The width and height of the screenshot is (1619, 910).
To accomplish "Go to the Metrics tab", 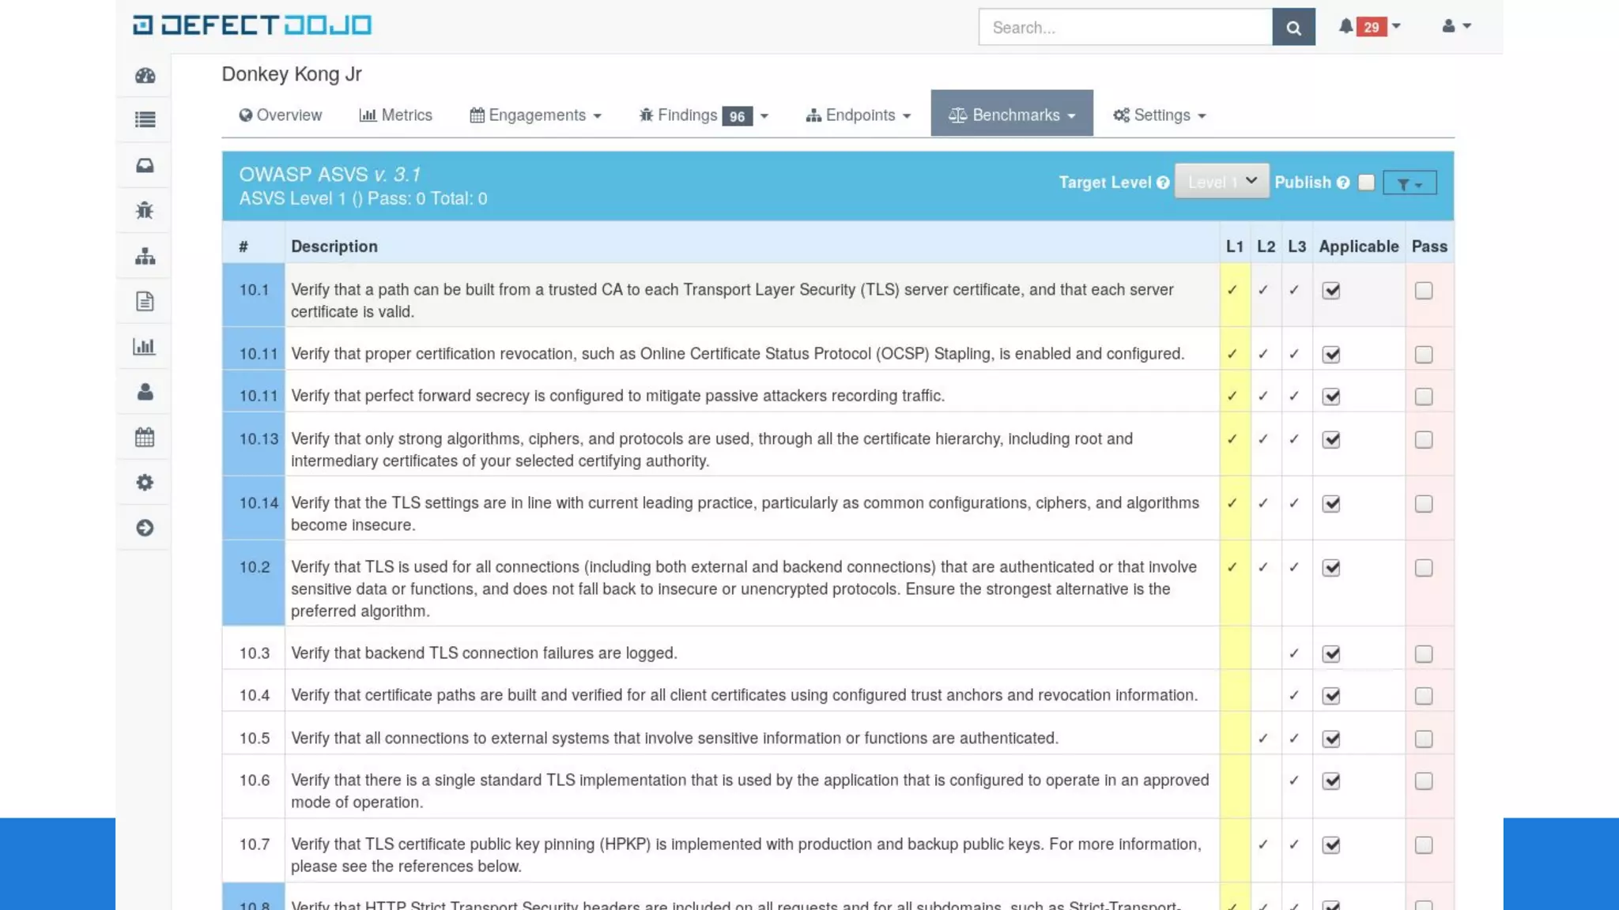I will 396,115.
